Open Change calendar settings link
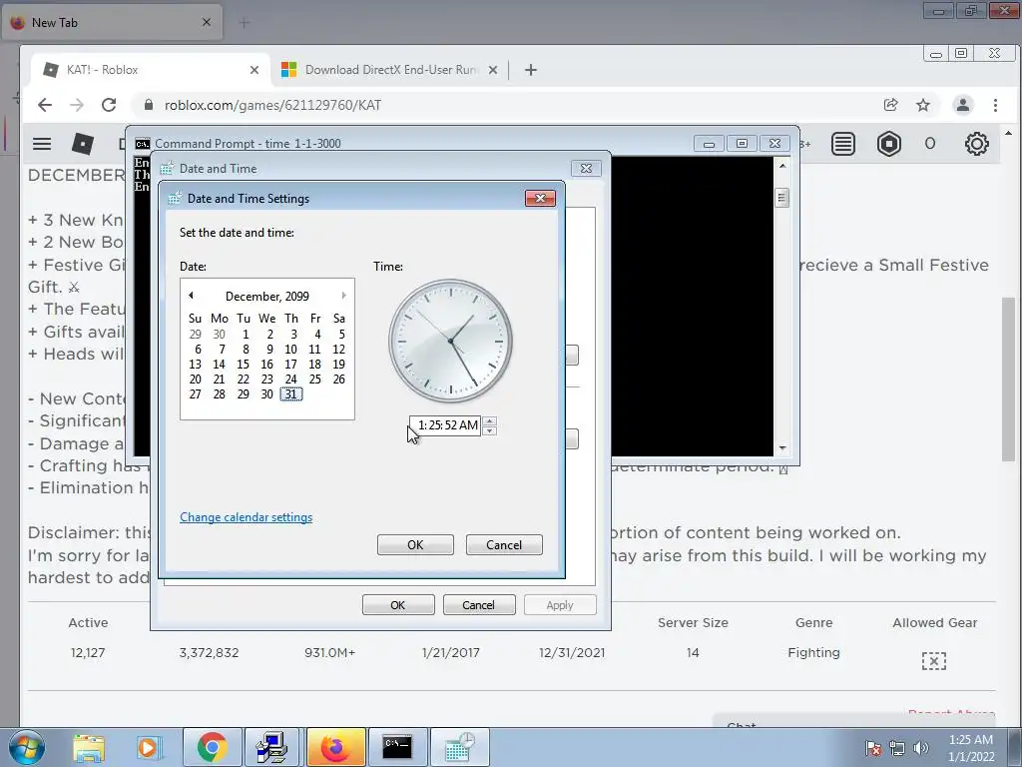Viewport: 1022px width, 767px height. pos(246,517)
